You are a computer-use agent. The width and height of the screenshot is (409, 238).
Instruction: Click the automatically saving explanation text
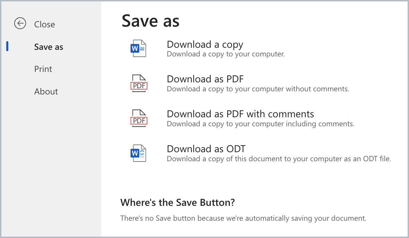pyautogui.click(x=243, y=218)
